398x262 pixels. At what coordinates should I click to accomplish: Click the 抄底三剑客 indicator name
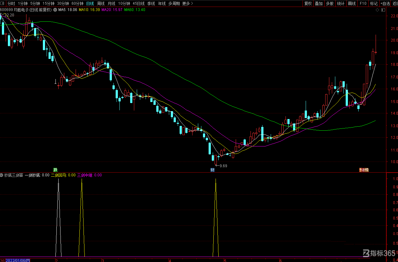coord(14,175)
